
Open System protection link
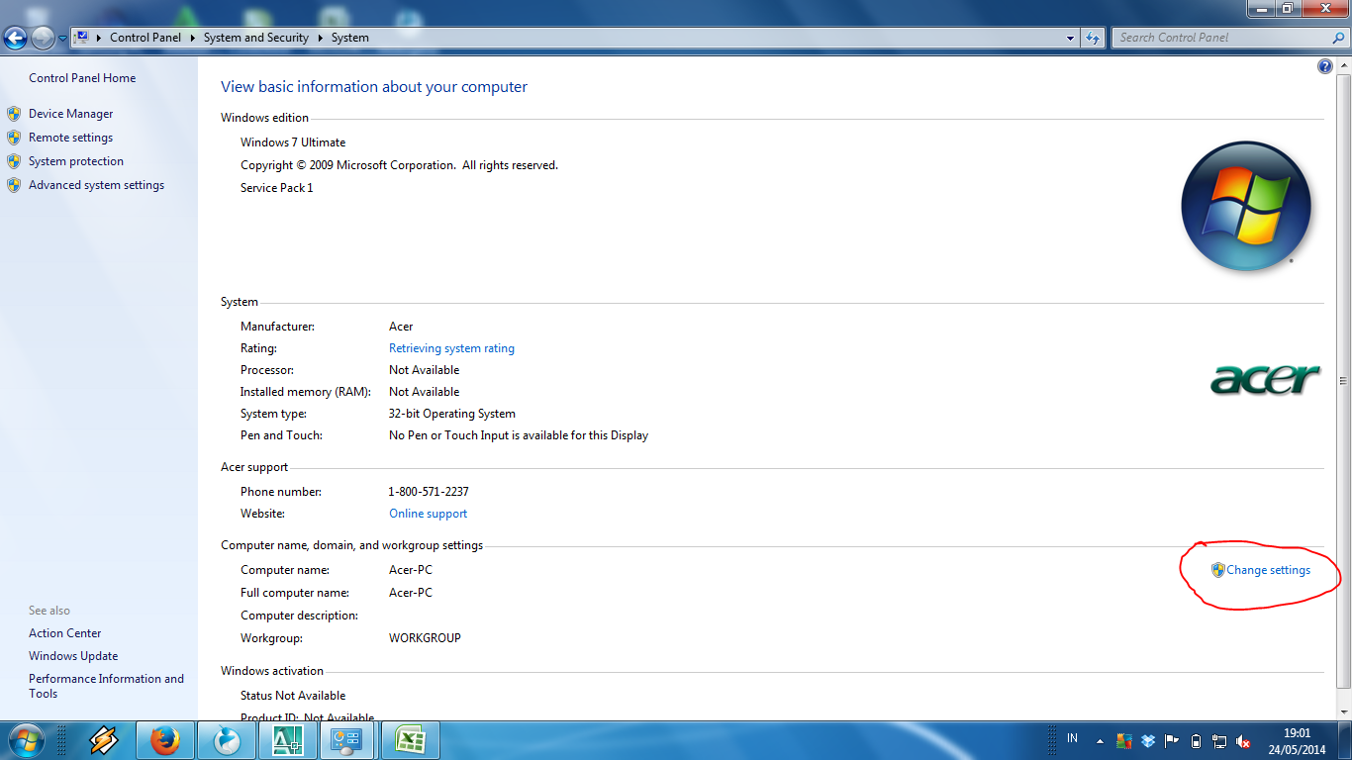[x=76, y=161]
